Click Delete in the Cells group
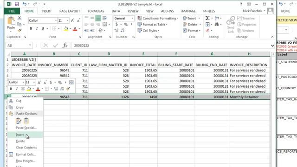Screen dimensions: 297x167 coord(190,25)
